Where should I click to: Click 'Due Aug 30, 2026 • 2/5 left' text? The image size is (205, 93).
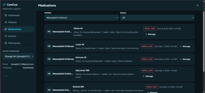(x=169, y=29)
